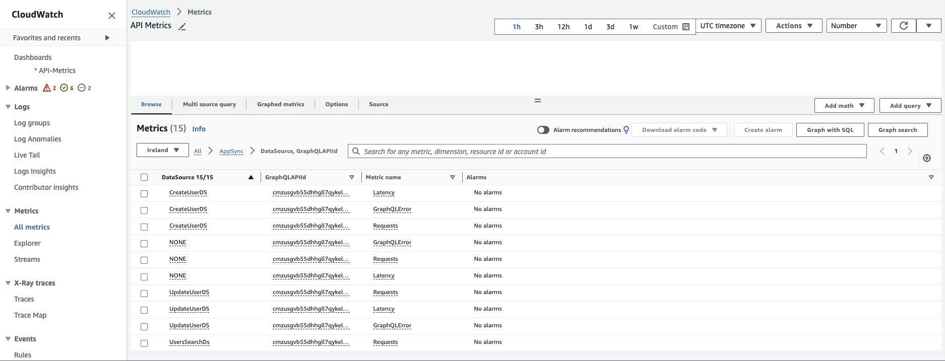
Task: Expand the Actions dropdown menu
Action: pyautogui.click(x=794, y=26)
